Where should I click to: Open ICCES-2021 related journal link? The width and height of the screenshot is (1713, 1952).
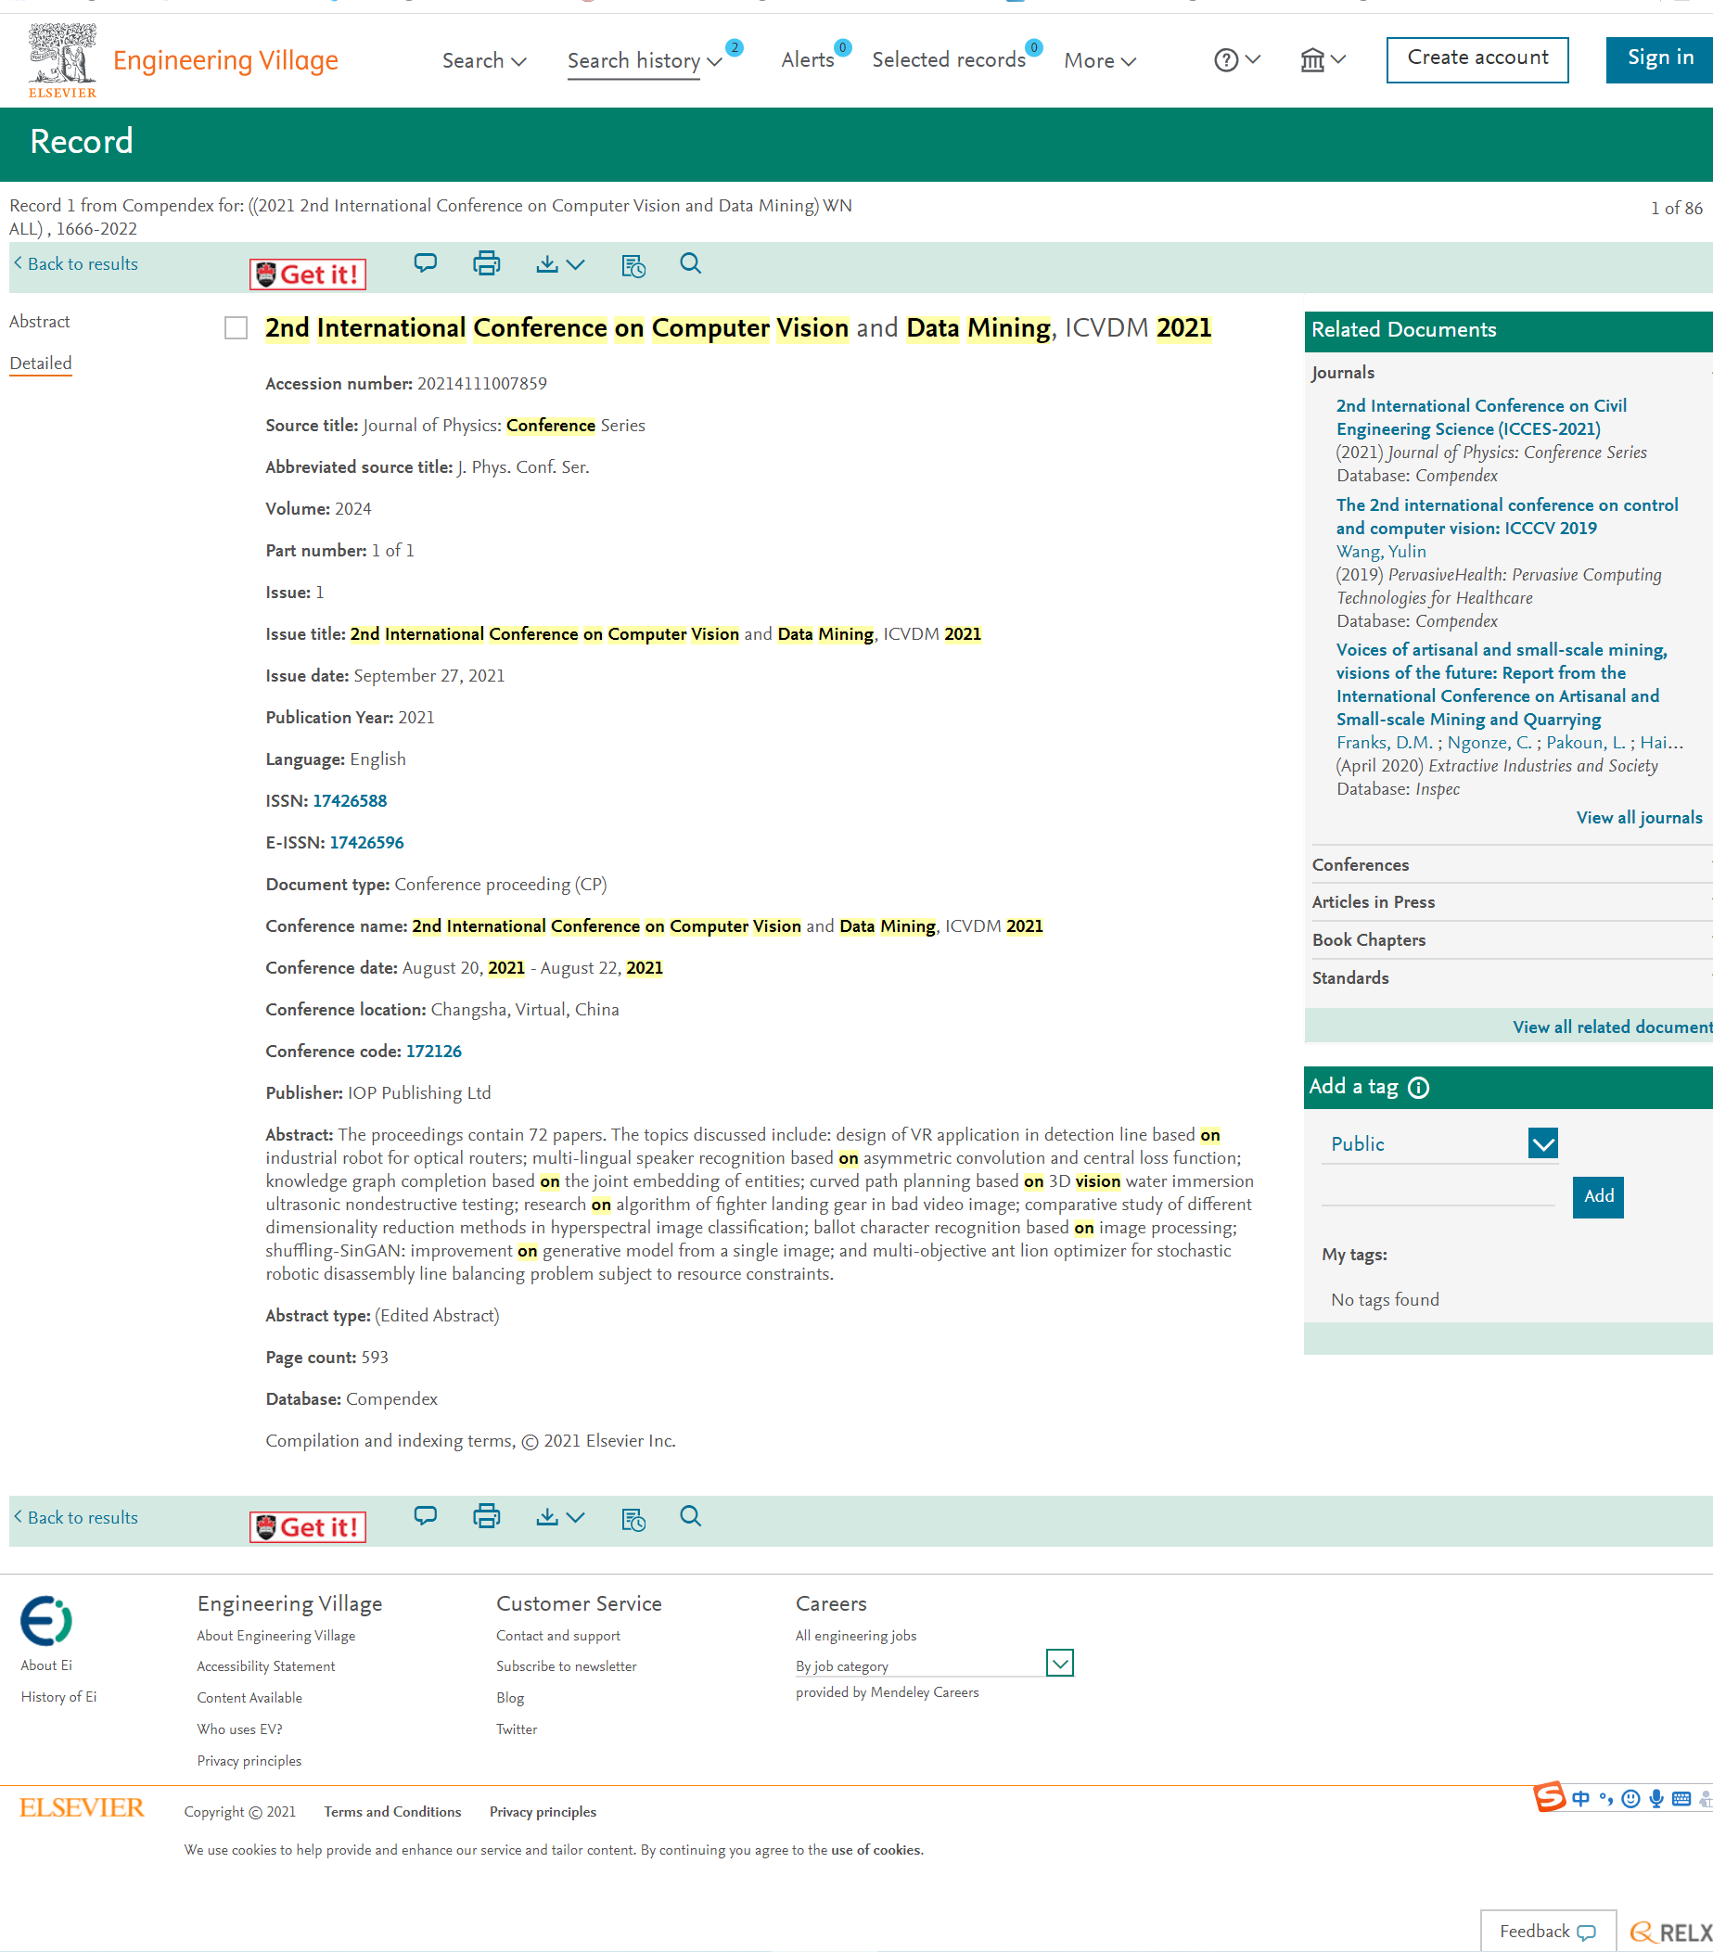[1481, 417]
